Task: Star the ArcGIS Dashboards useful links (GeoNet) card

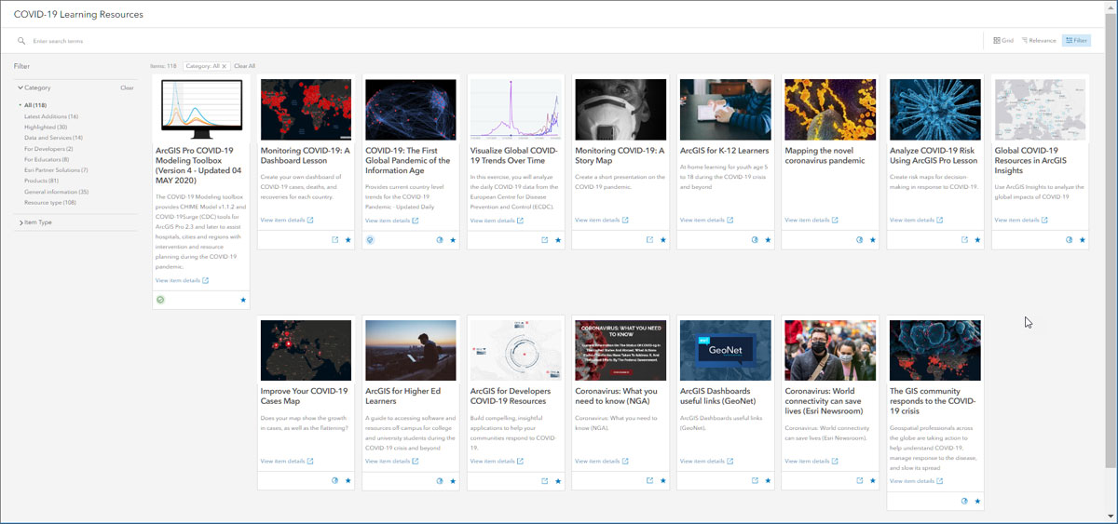Action: point(768,480)
